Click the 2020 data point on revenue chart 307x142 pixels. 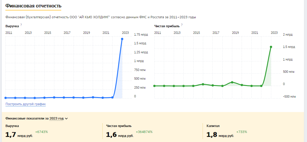tap(93, 97)
